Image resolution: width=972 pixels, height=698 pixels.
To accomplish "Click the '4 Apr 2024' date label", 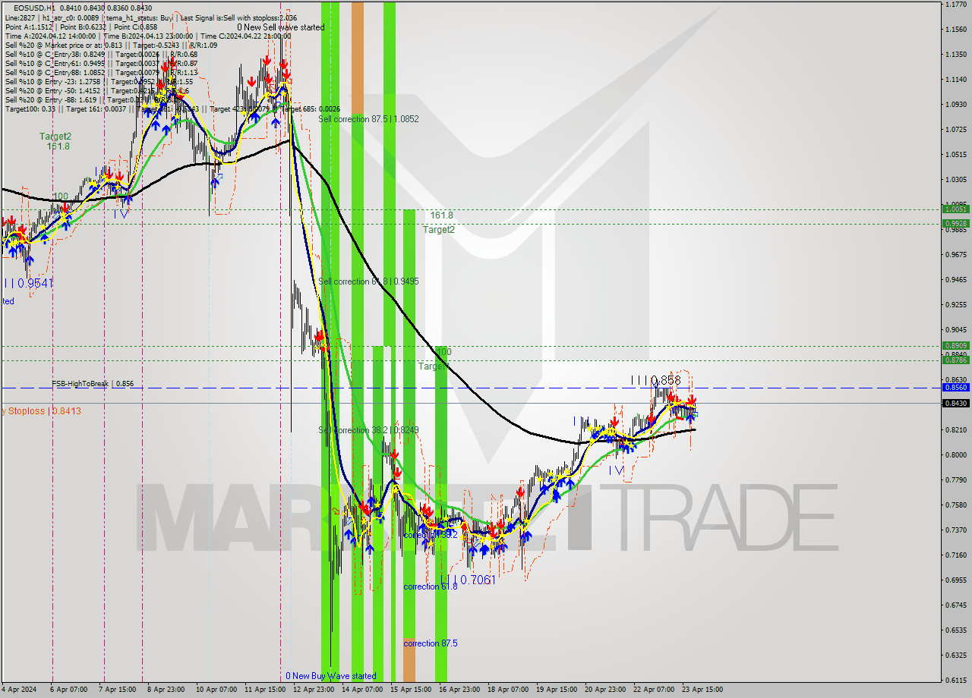I will coord(17,690).
